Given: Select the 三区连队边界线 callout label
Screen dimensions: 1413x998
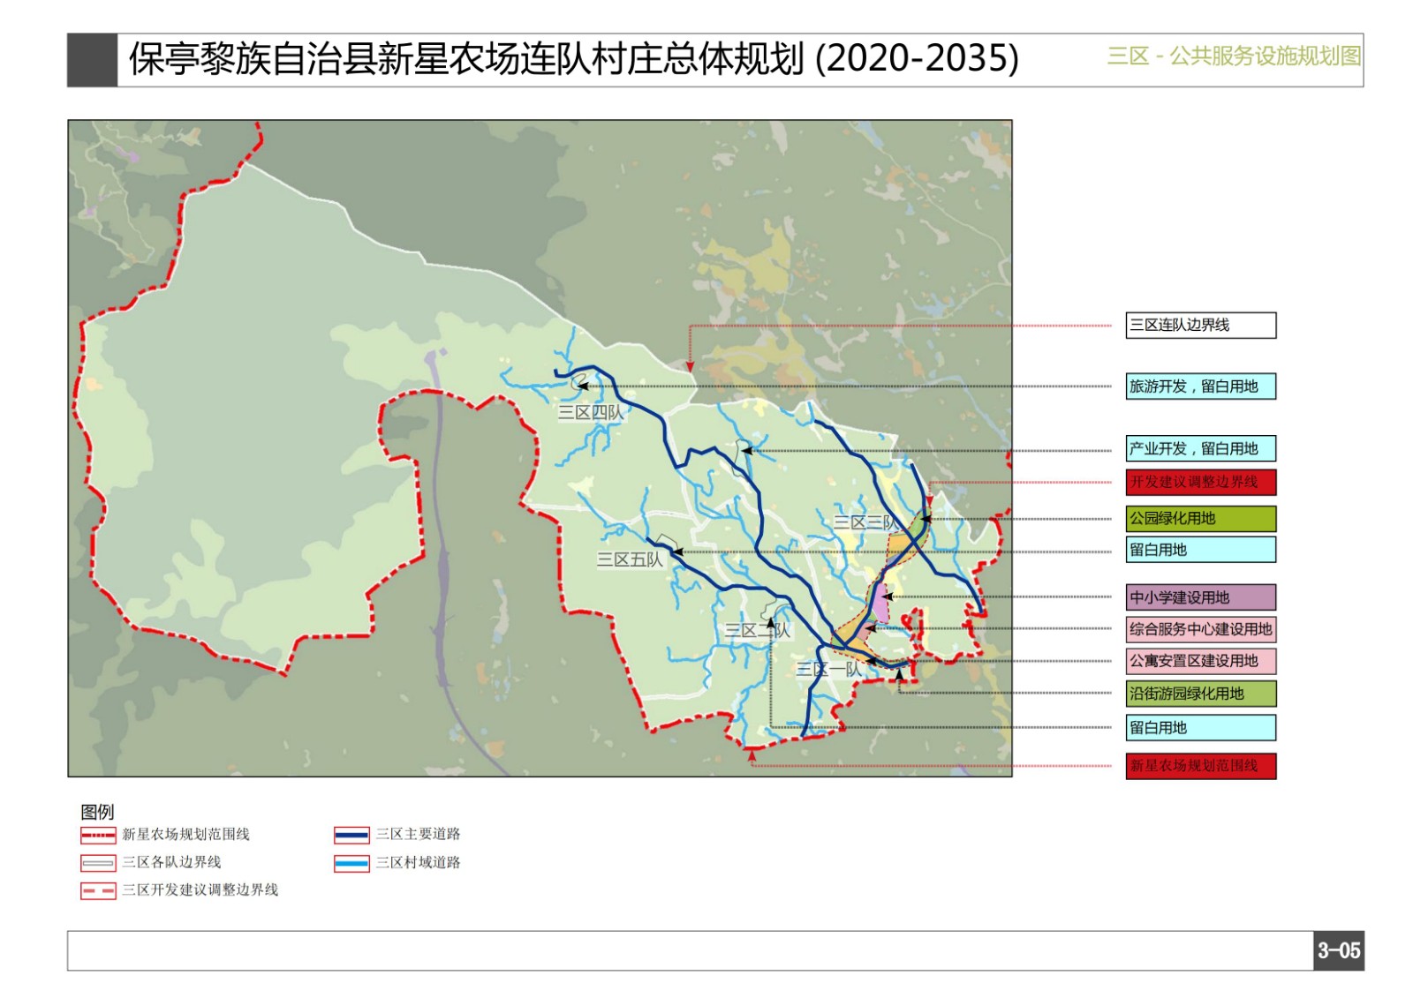Looking at the screenshot, I should point(1200,326).
